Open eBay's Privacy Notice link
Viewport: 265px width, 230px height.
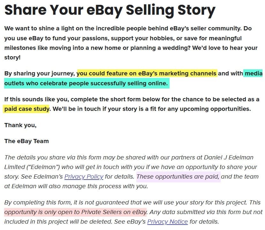pos(167,221)
